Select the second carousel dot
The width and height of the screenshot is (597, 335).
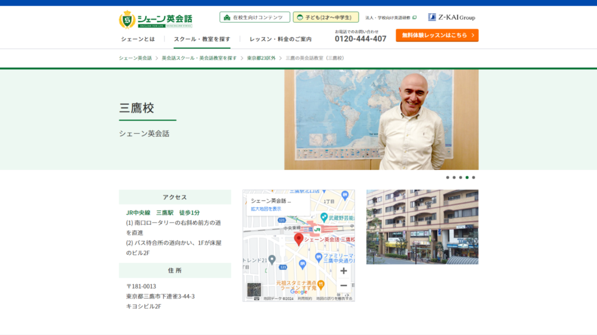tap(454, 177)
